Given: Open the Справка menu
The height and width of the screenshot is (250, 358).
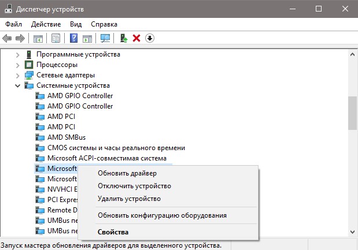Looking at the screenshot, I should click(104, 24).
